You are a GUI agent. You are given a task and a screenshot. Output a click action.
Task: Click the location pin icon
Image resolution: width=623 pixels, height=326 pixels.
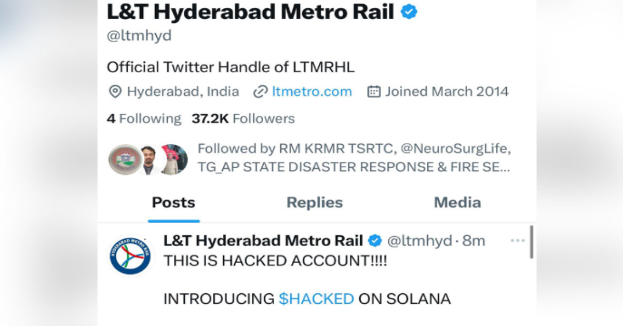114,92
